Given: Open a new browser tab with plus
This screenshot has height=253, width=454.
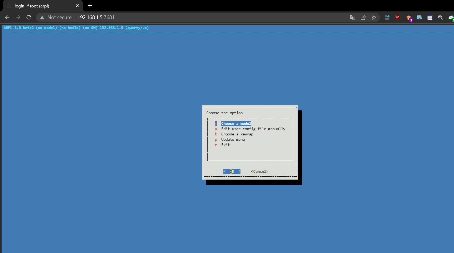Looking at the screenshot, I should point(90,6).
